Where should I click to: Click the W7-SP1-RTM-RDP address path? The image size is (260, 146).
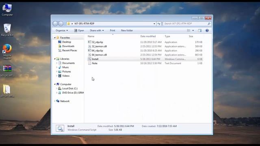[84, 24]
